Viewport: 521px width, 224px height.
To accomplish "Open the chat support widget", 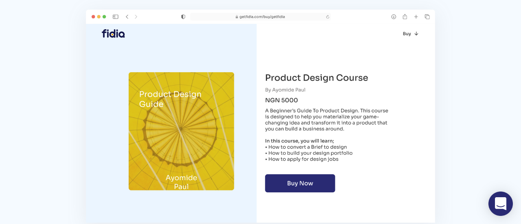I will pyautogui.click(x=500, y=203).
